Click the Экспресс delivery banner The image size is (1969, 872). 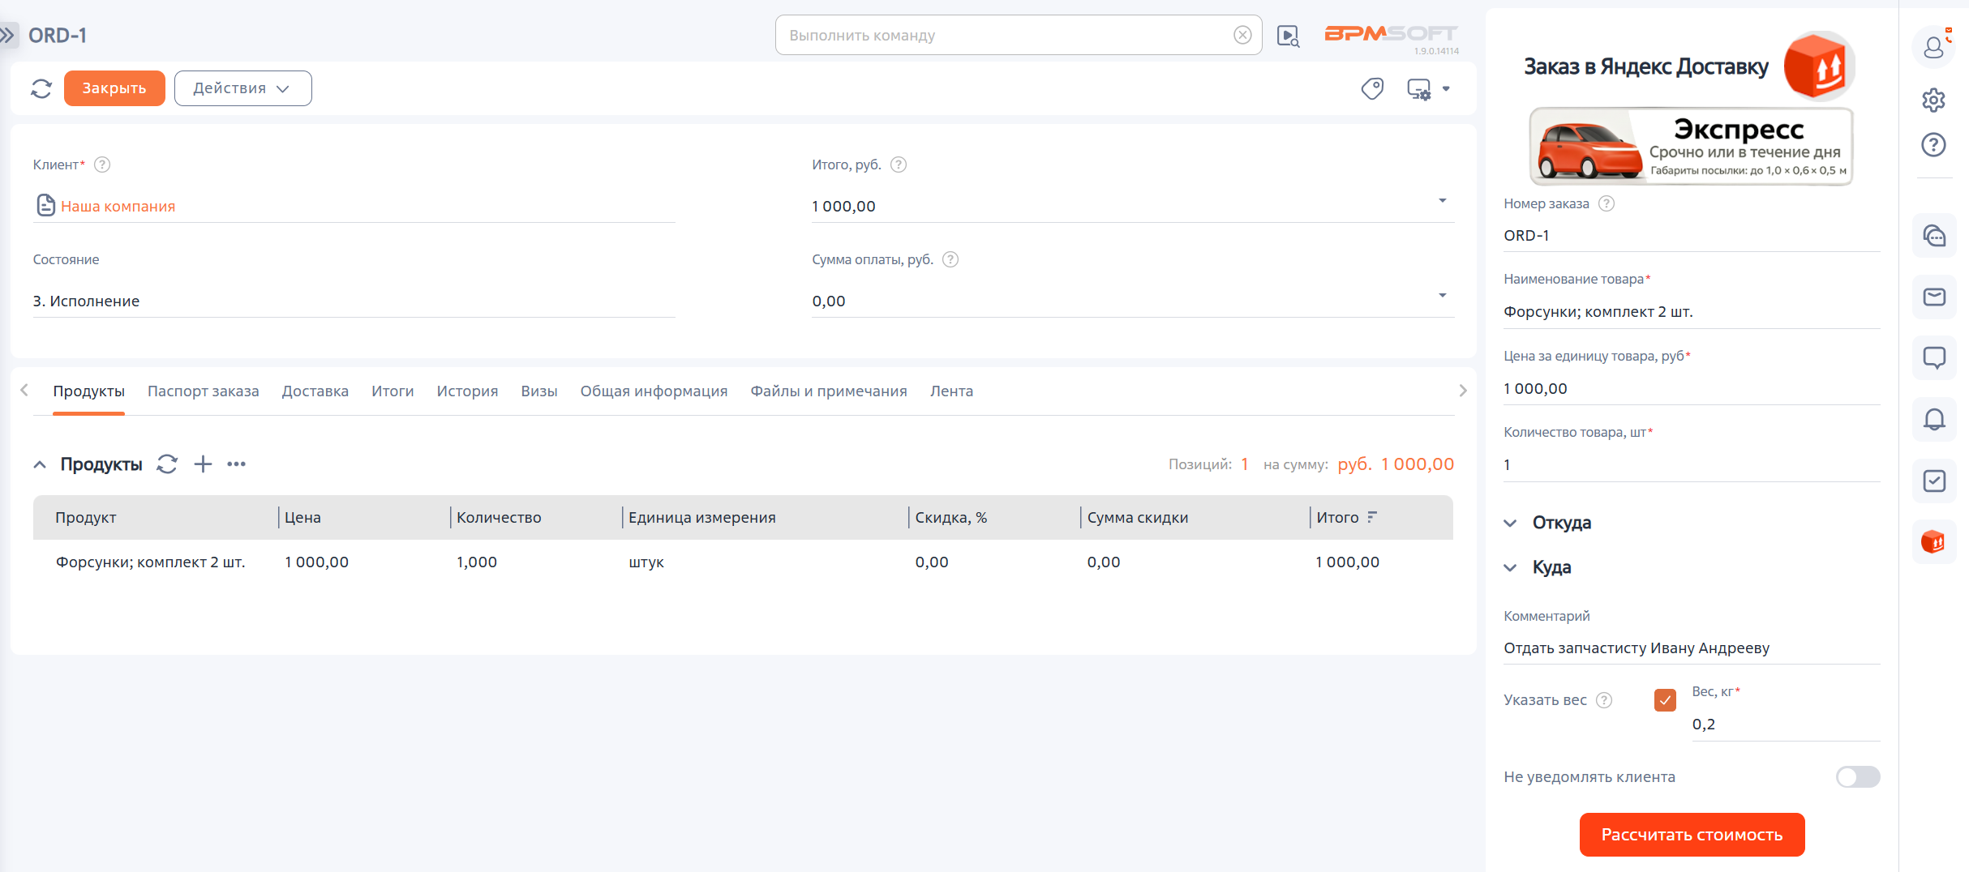point(1691,147)
